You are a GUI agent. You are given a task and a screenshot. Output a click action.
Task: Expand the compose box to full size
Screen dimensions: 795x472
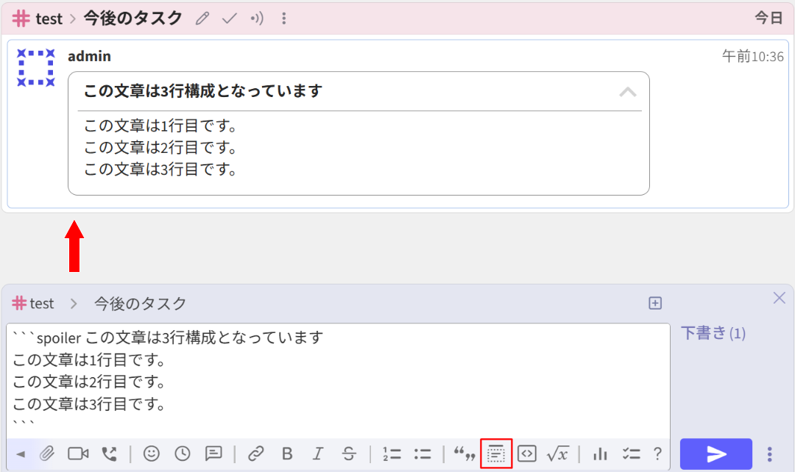(655, 302)
